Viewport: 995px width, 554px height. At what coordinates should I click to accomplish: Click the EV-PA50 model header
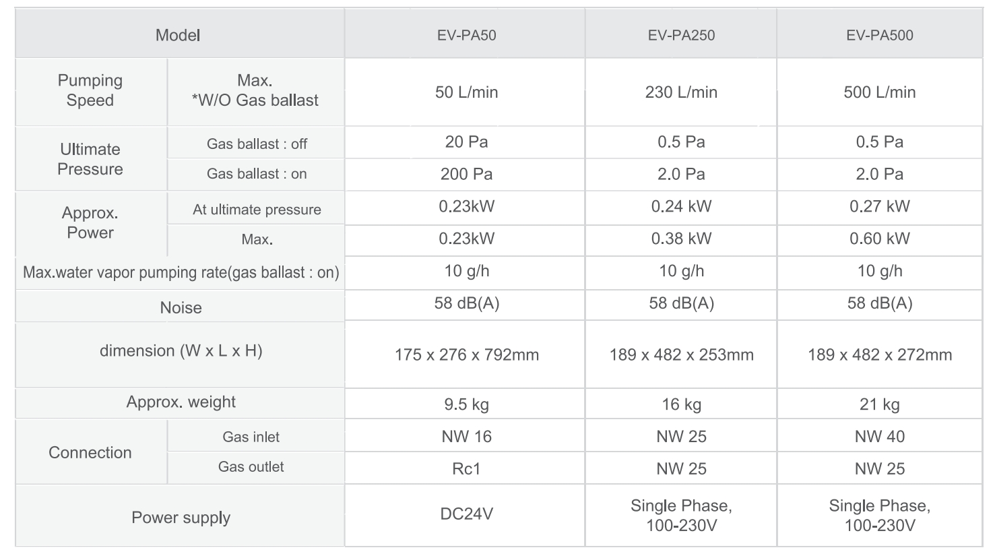point(466,36)
